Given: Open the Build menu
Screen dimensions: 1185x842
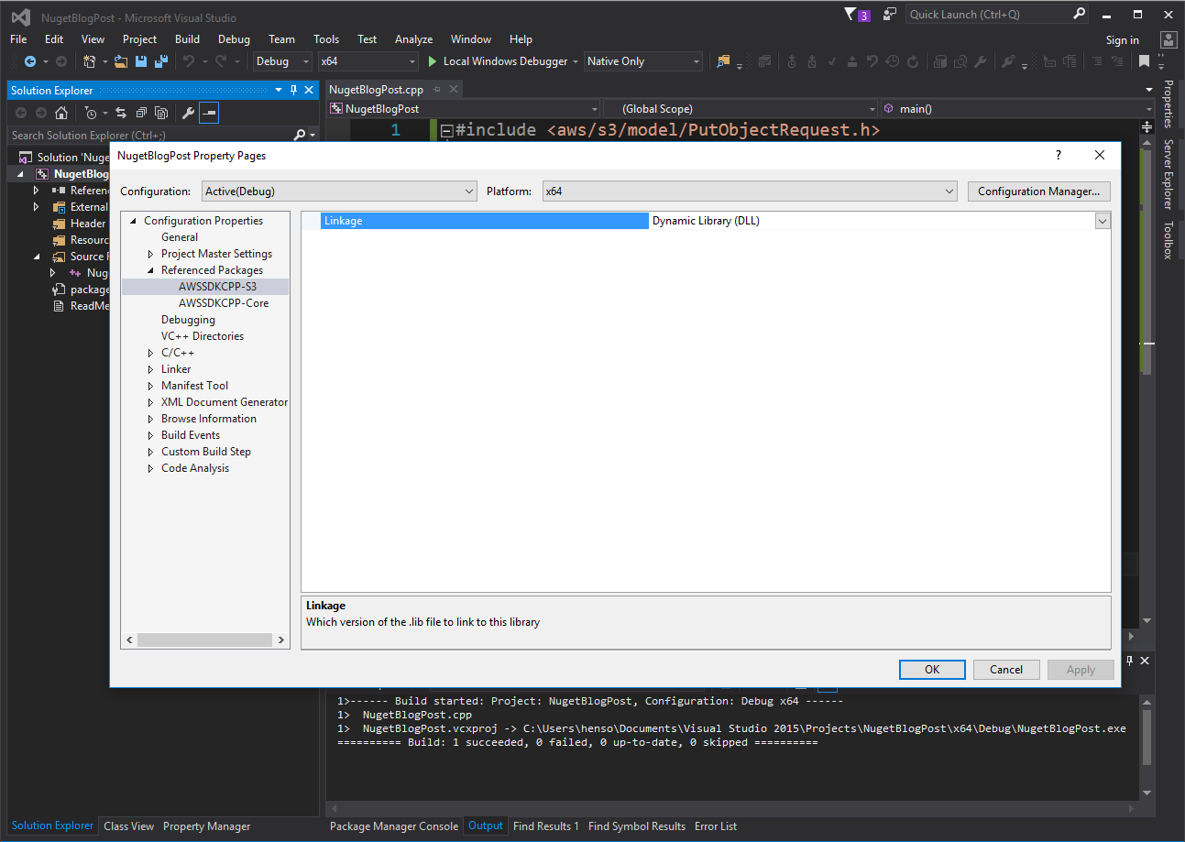Looking at the screenshot, I should [x=187, y=39].
